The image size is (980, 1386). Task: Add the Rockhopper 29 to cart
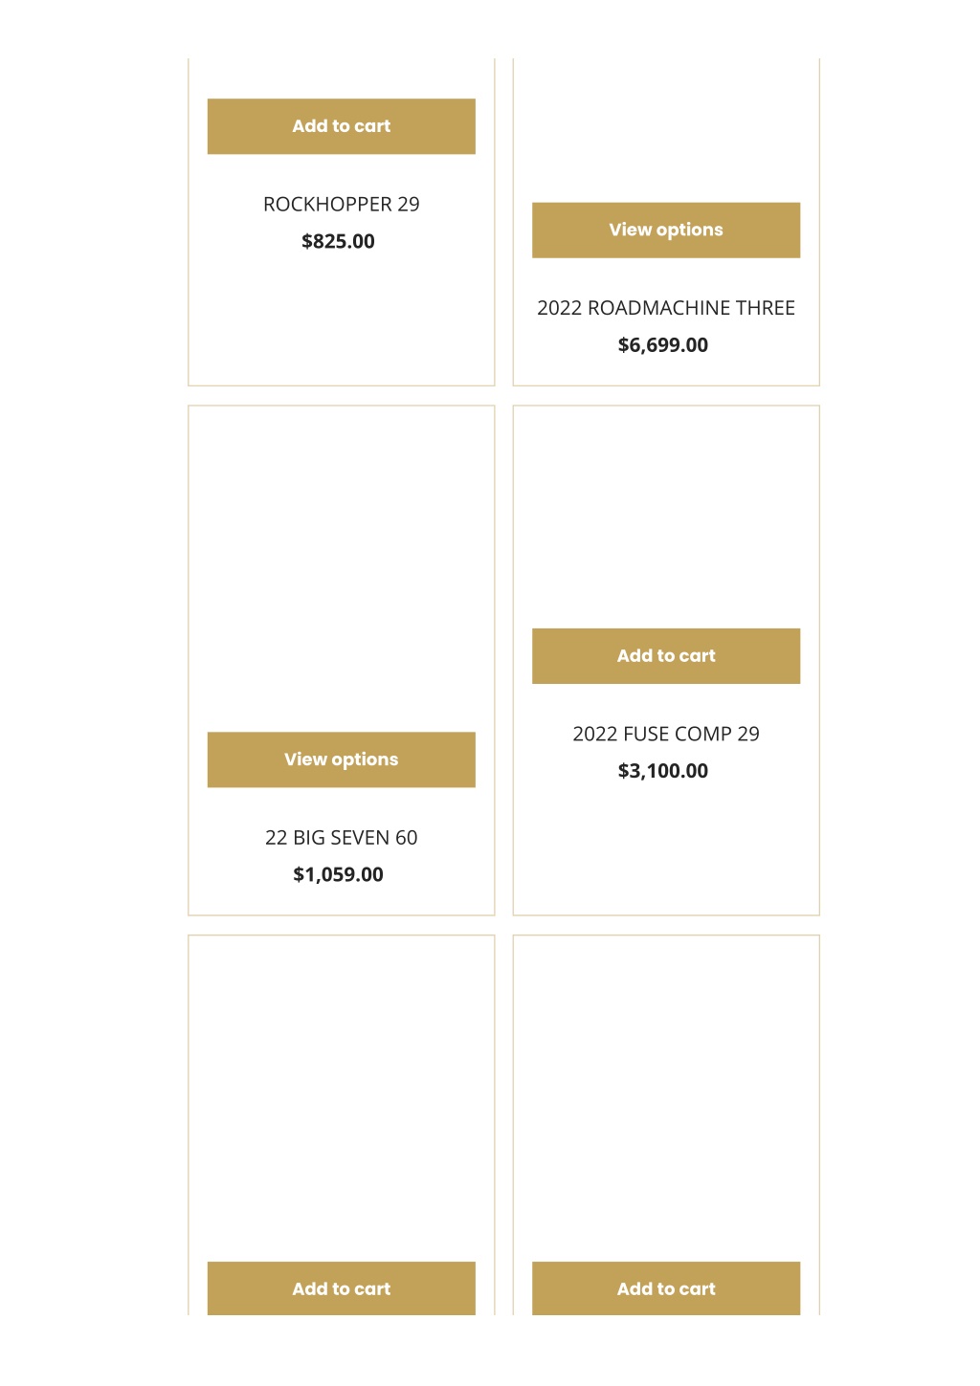(341, 126)
